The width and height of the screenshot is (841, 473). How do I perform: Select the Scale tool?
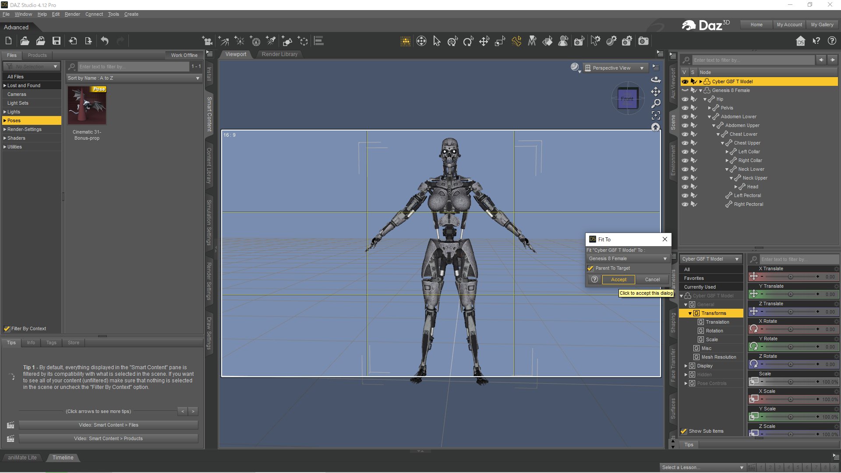pyautogui.click(x=500, y=41)
